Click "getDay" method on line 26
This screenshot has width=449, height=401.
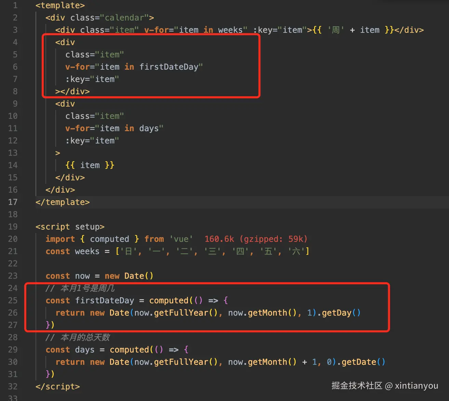click(x=337, y=313)
